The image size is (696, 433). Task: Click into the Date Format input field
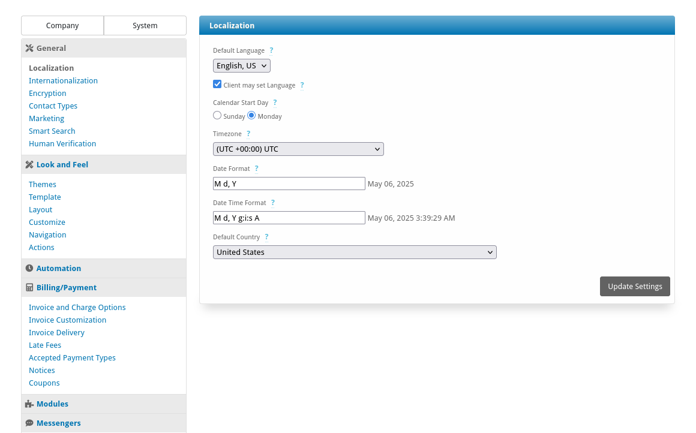(x=289, y=184)
